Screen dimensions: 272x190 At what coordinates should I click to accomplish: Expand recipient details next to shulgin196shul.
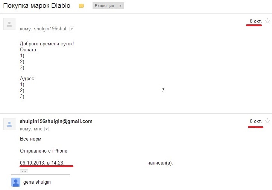click(x=72, y=29)
